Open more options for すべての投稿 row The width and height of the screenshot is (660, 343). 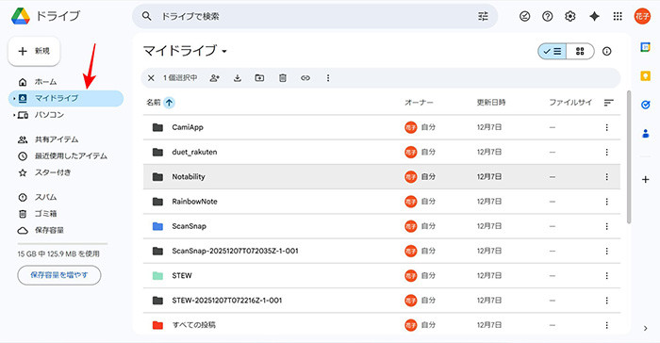click(x=606, y=325)
